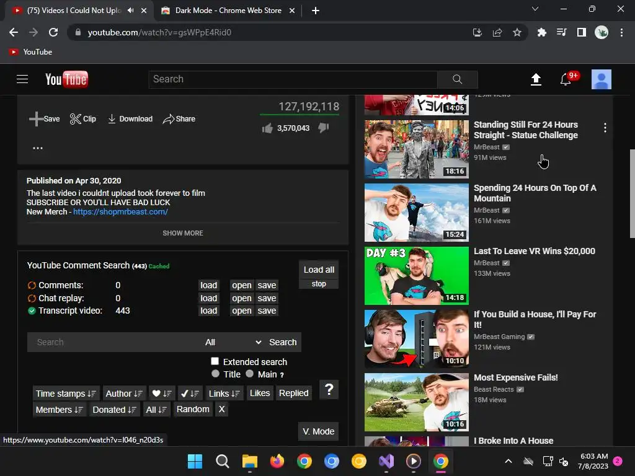The image size is (635, 476).
Task: Open a new browser tab
Action: pyautogui.click(x=316, y=11)
